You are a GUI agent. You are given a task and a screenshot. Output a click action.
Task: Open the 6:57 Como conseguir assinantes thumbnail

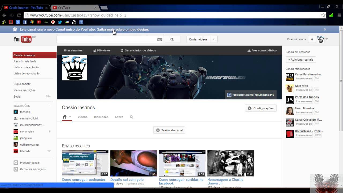click(85, 163)
